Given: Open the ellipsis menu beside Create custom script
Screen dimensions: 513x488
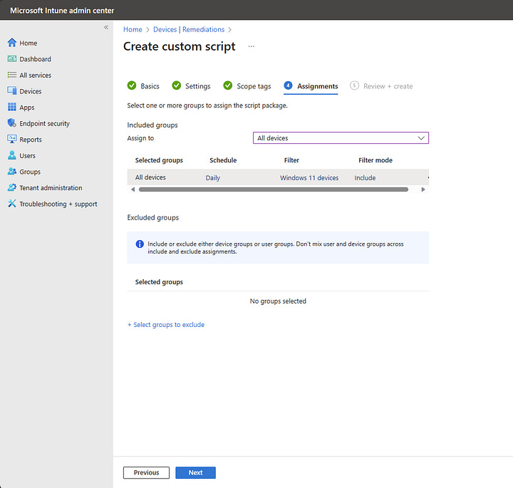Looking at the screenshot, I should (x=252, y=46).
